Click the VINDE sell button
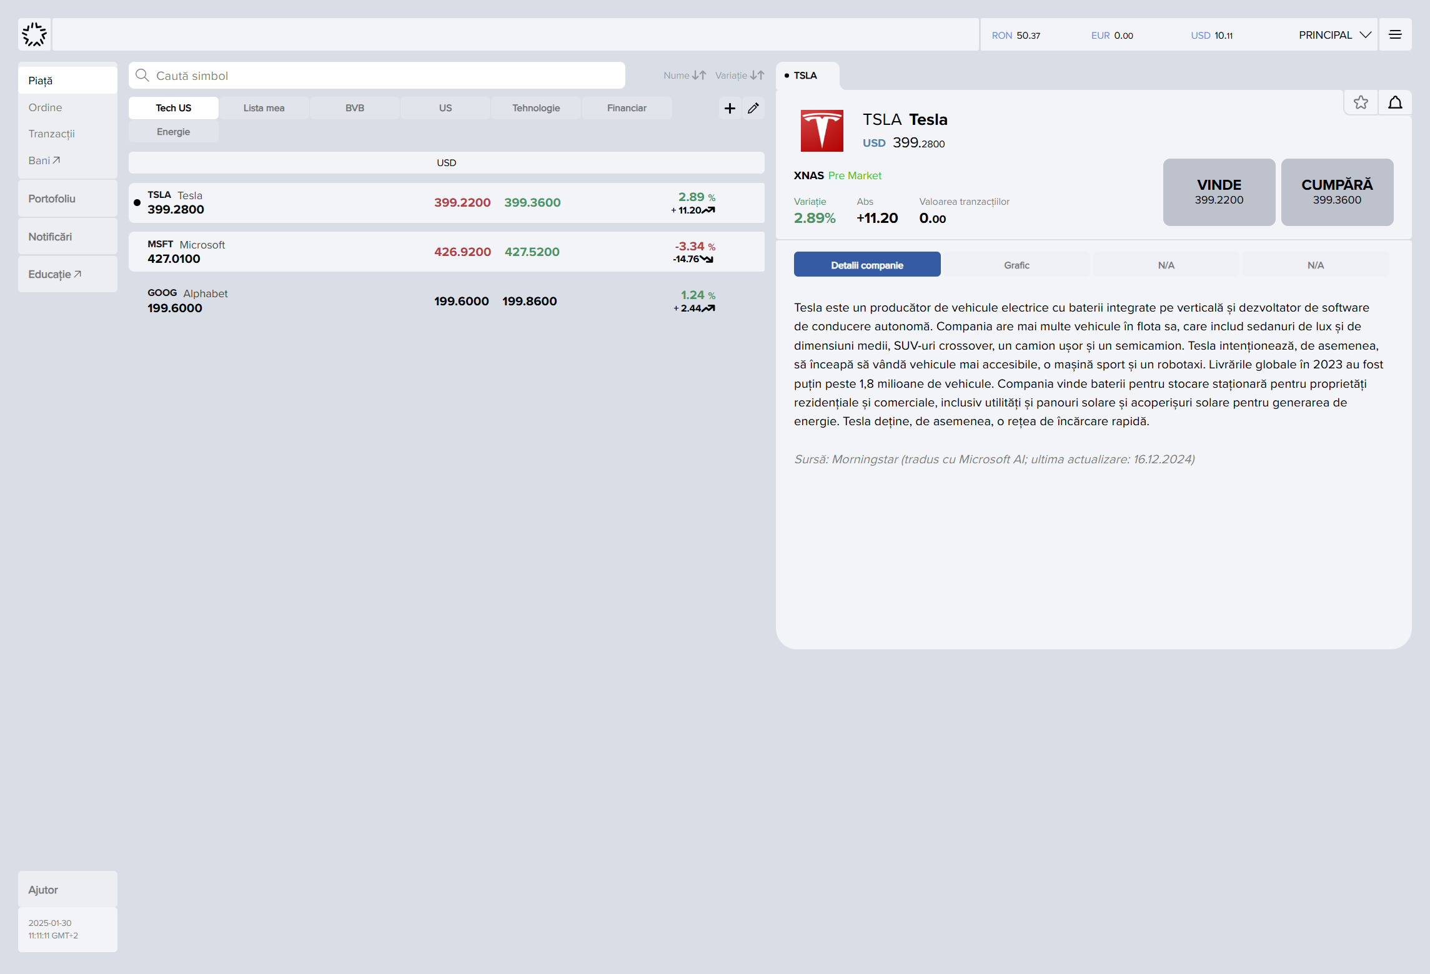 tap(1219, 192)
